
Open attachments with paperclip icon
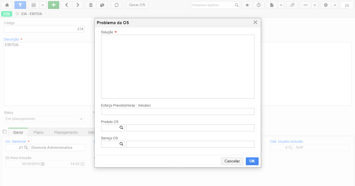pos(292,5)
